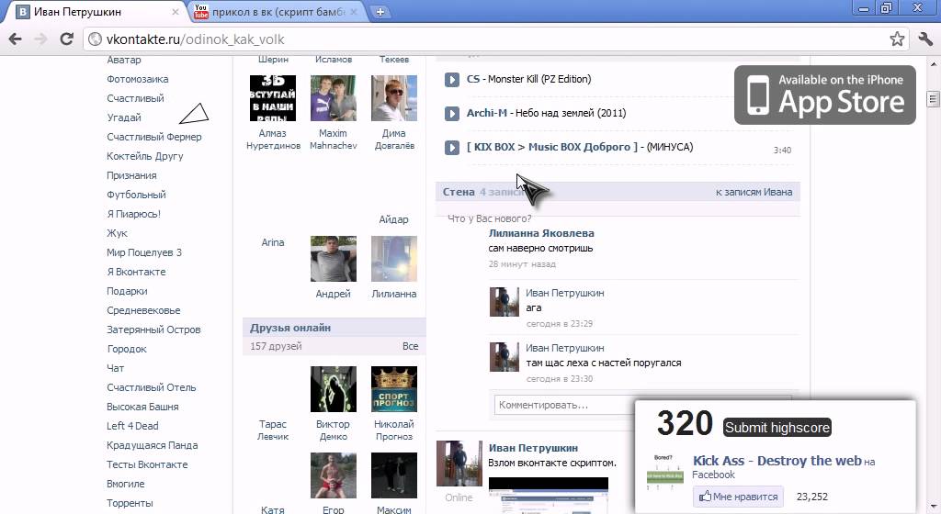Open the Подарки app link

(x=127, y=291)
